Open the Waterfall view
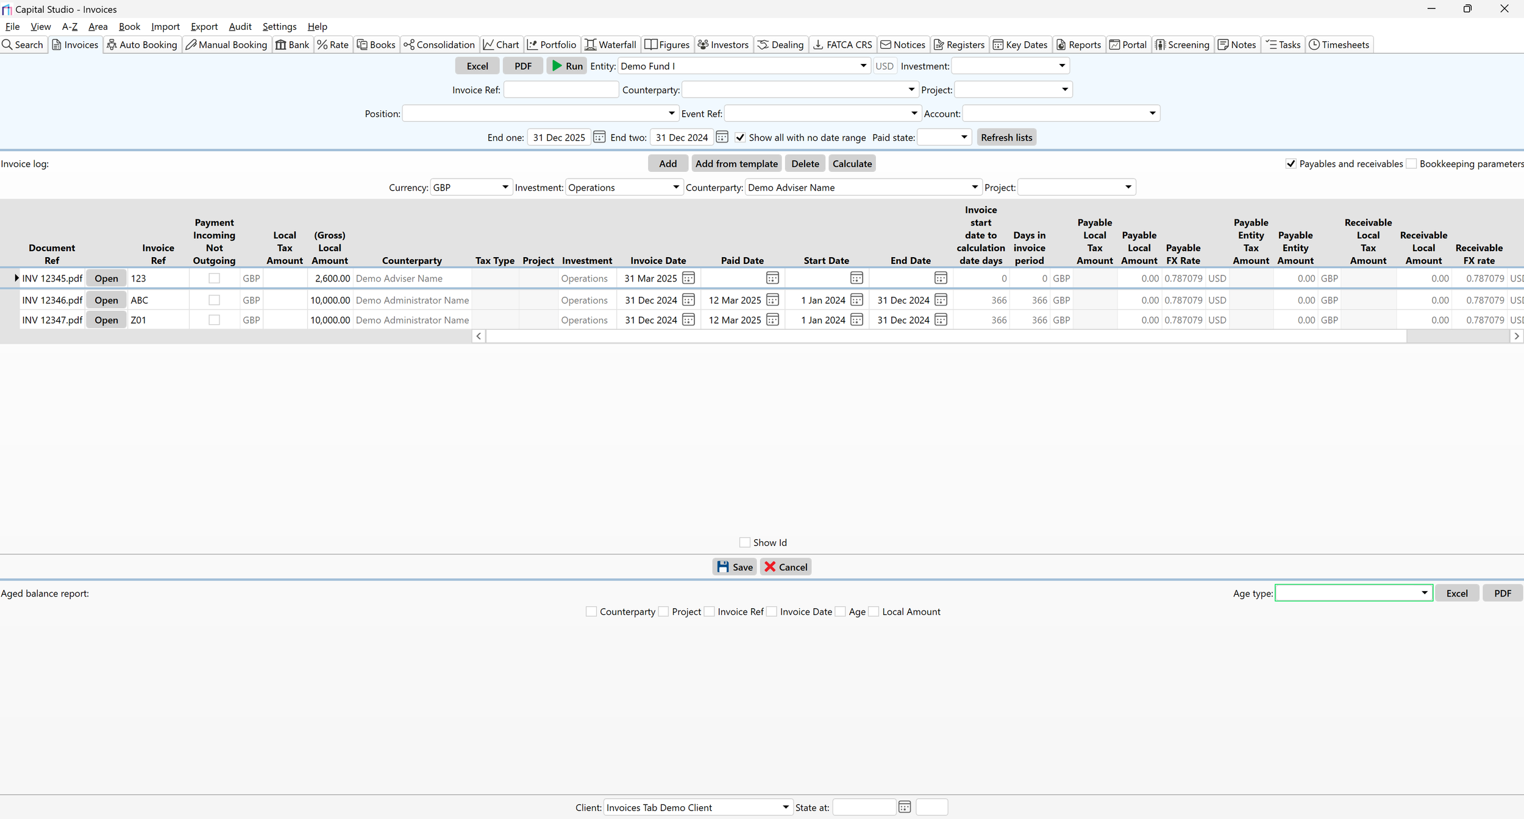The width and height of the screenshot is (1524, 819). tap(610, 44)
